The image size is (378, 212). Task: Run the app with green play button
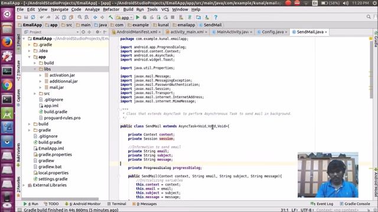click(x=138, y=17)
